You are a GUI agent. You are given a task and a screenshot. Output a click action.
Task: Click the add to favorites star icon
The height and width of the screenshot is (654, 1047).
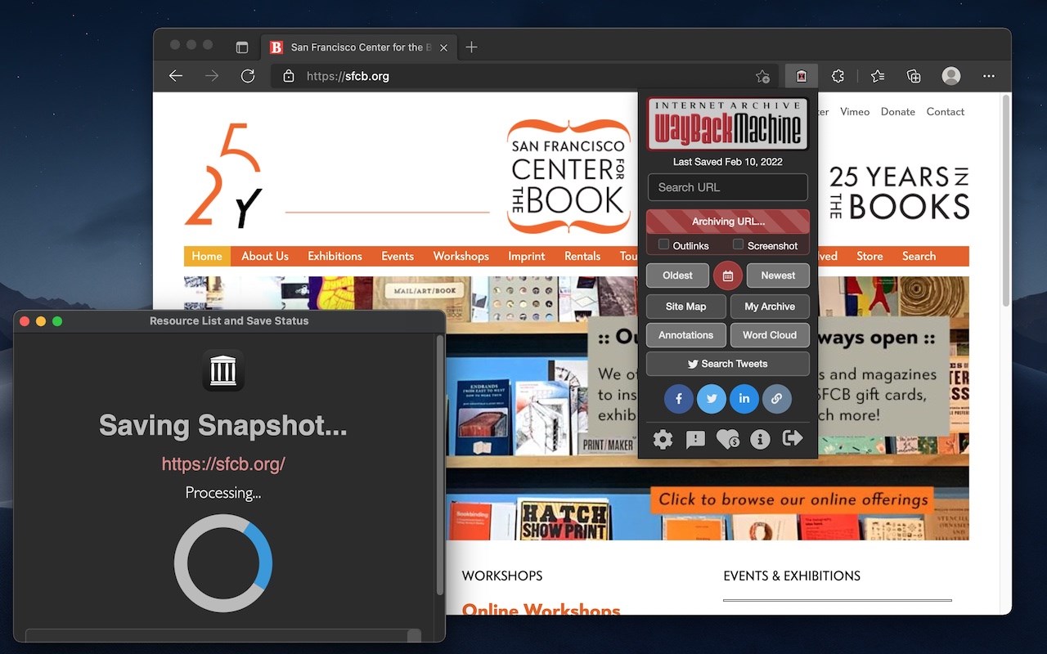pyautogui.click(x=762, y=76)
